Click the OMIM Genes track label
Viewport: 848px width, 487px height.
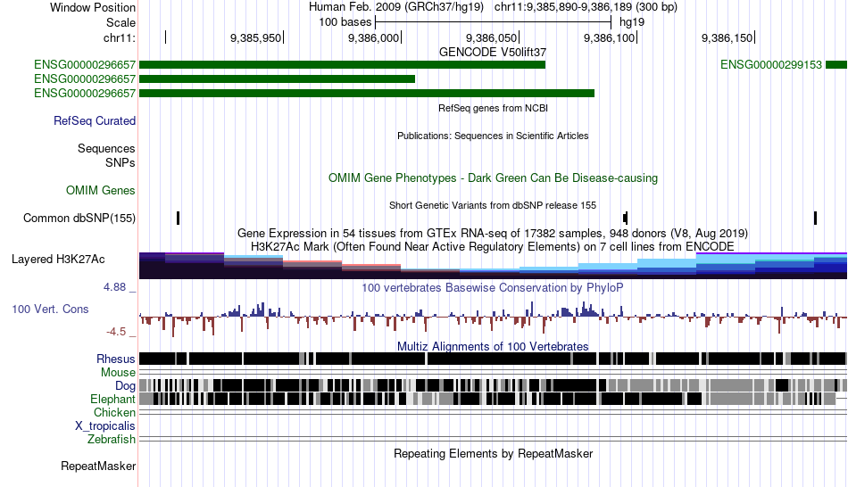[101, 190]
